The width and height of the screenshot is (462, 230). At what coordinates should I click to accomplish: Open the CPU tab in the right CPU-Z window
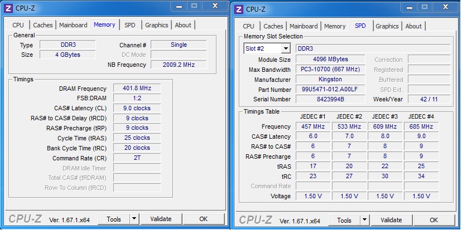click(x=248, y=26)
